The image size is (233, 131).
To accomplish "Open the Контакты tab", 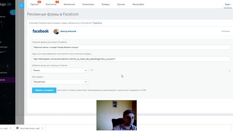I will pyautogui.click(x=51, y=4).
